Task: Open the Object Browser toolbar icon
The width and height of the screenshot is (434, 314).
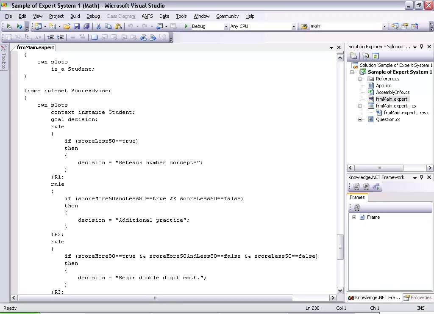Action: pos(415,26)
